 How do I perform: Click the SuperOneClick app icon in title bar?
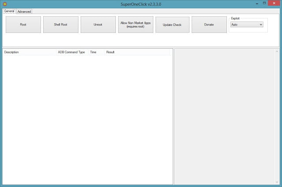(x=5, y=4)
